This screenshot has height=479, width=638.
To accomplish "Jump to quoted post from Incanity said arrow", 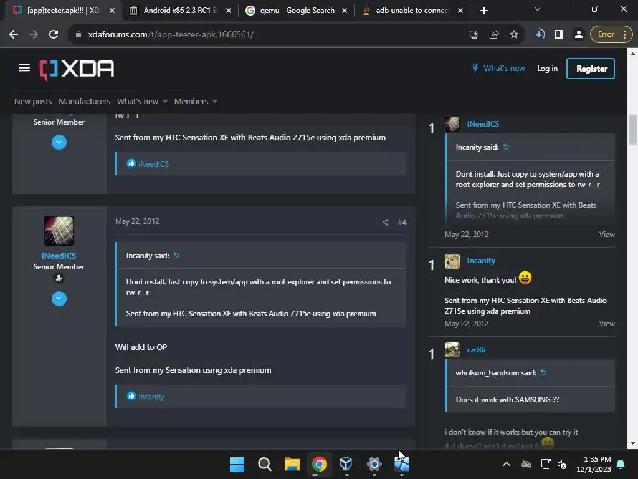I will tap(176, 255).
